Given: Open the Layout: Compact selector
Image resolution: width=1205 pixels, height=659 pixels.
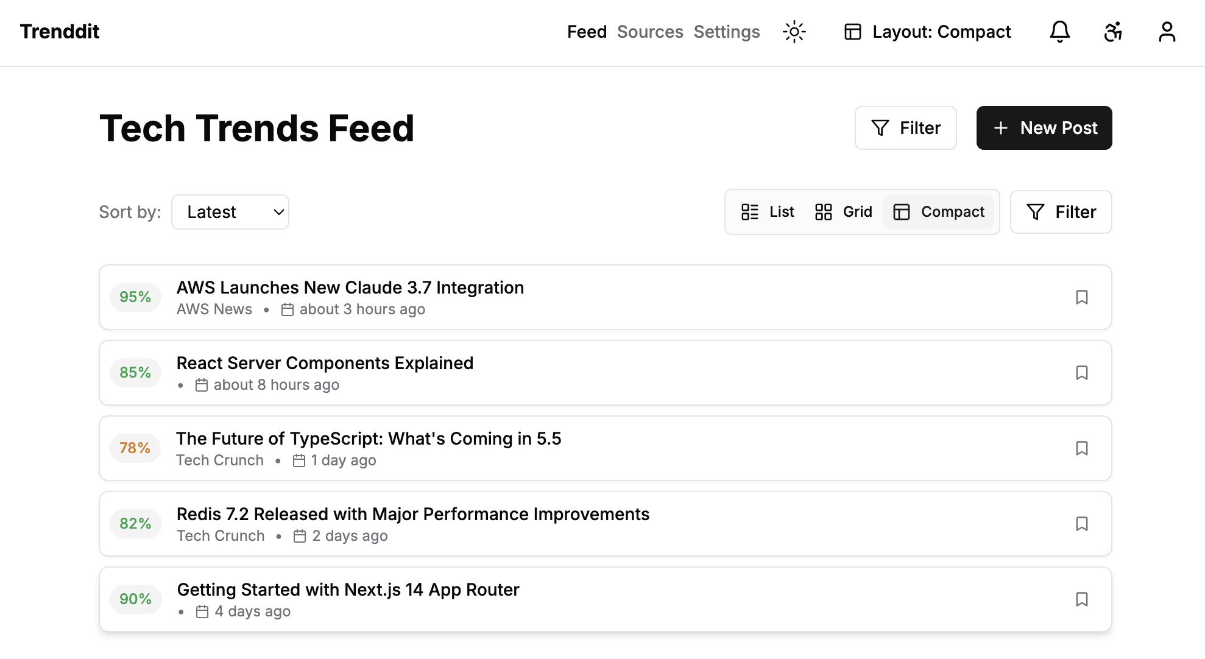Looking at the screenshot, I should tap(927, 32).
